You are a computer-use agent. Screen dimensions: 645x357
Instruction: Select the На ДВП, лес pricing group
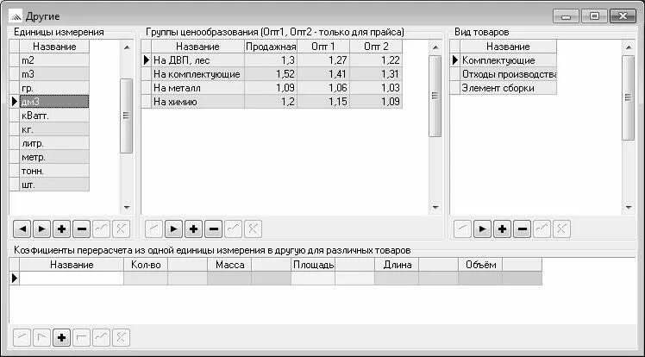(197, 60)
